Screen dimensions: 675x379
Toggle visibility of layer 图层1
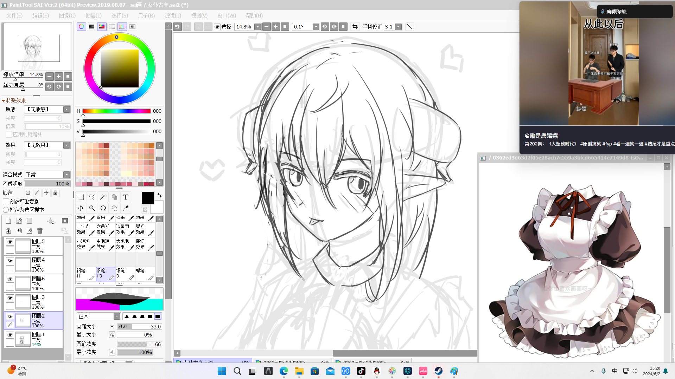10,335
